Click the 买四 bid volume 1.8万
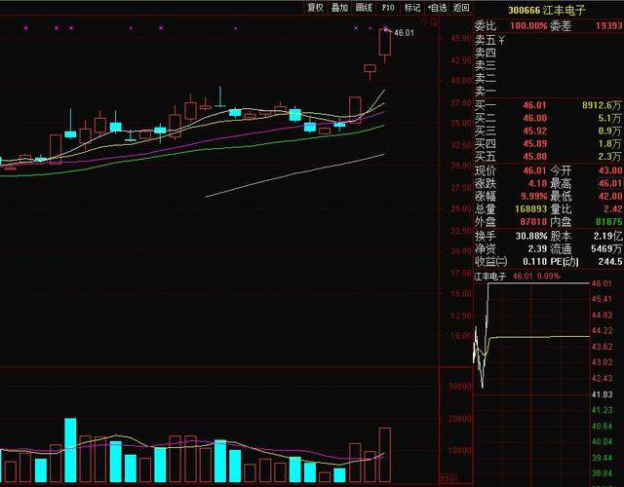Image resolution: width=624 pixels, height=487 pixels. 609,143
